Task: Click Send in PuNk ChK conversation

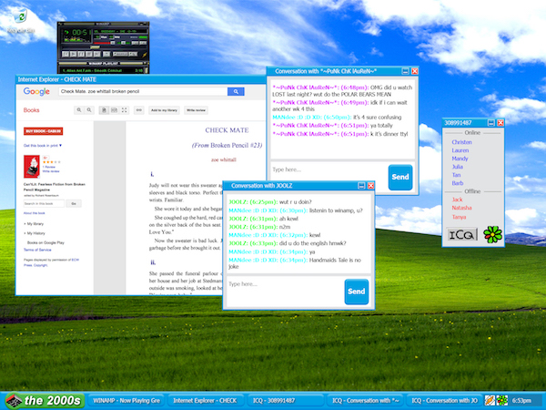Action: click(x=400, y=177)
